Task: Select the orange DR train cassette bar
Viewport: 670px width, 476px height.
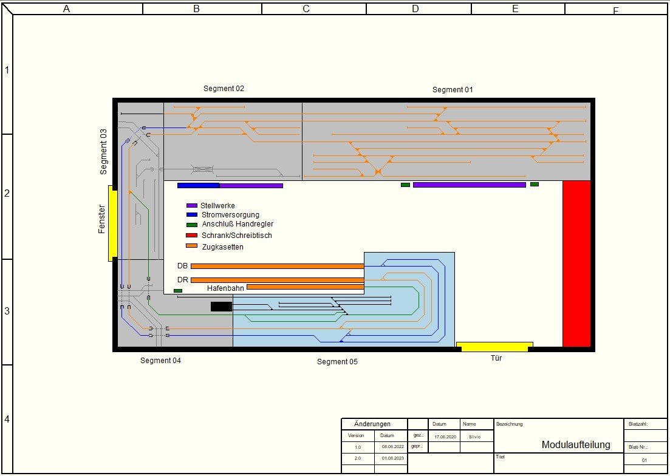Action: coord(277,280)
